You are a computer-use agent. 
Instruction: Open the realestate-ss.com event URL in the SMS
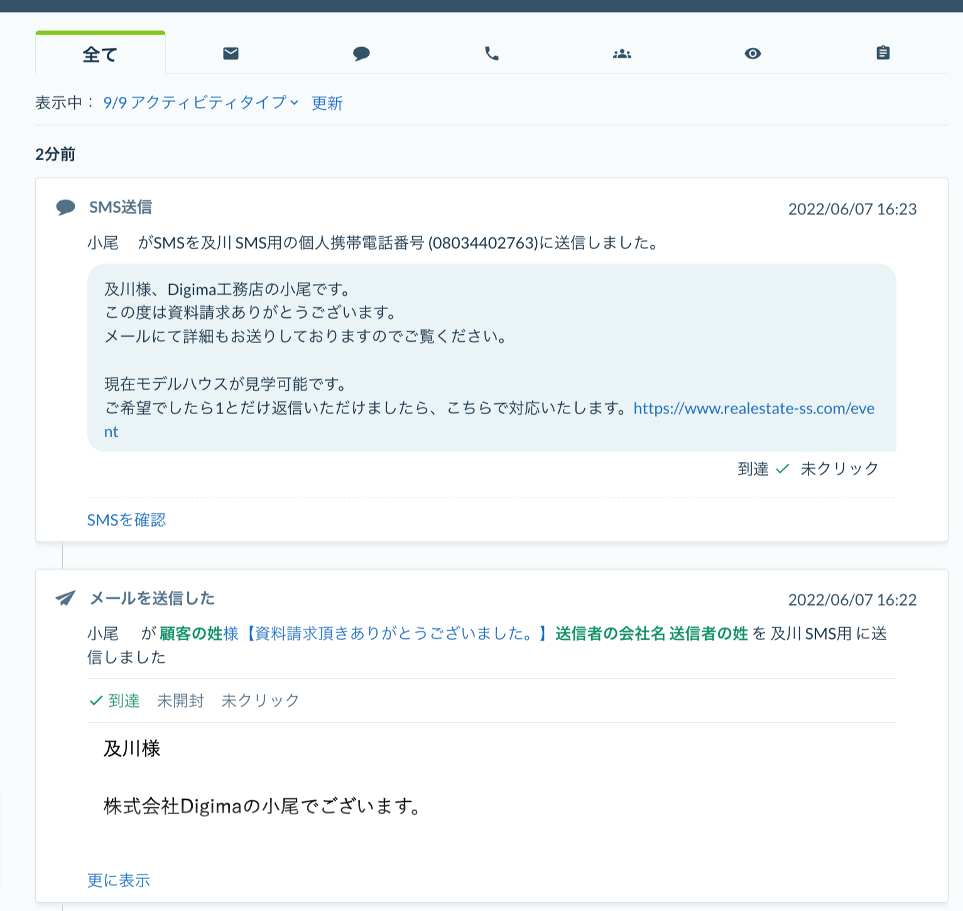[x=754, y=408]
